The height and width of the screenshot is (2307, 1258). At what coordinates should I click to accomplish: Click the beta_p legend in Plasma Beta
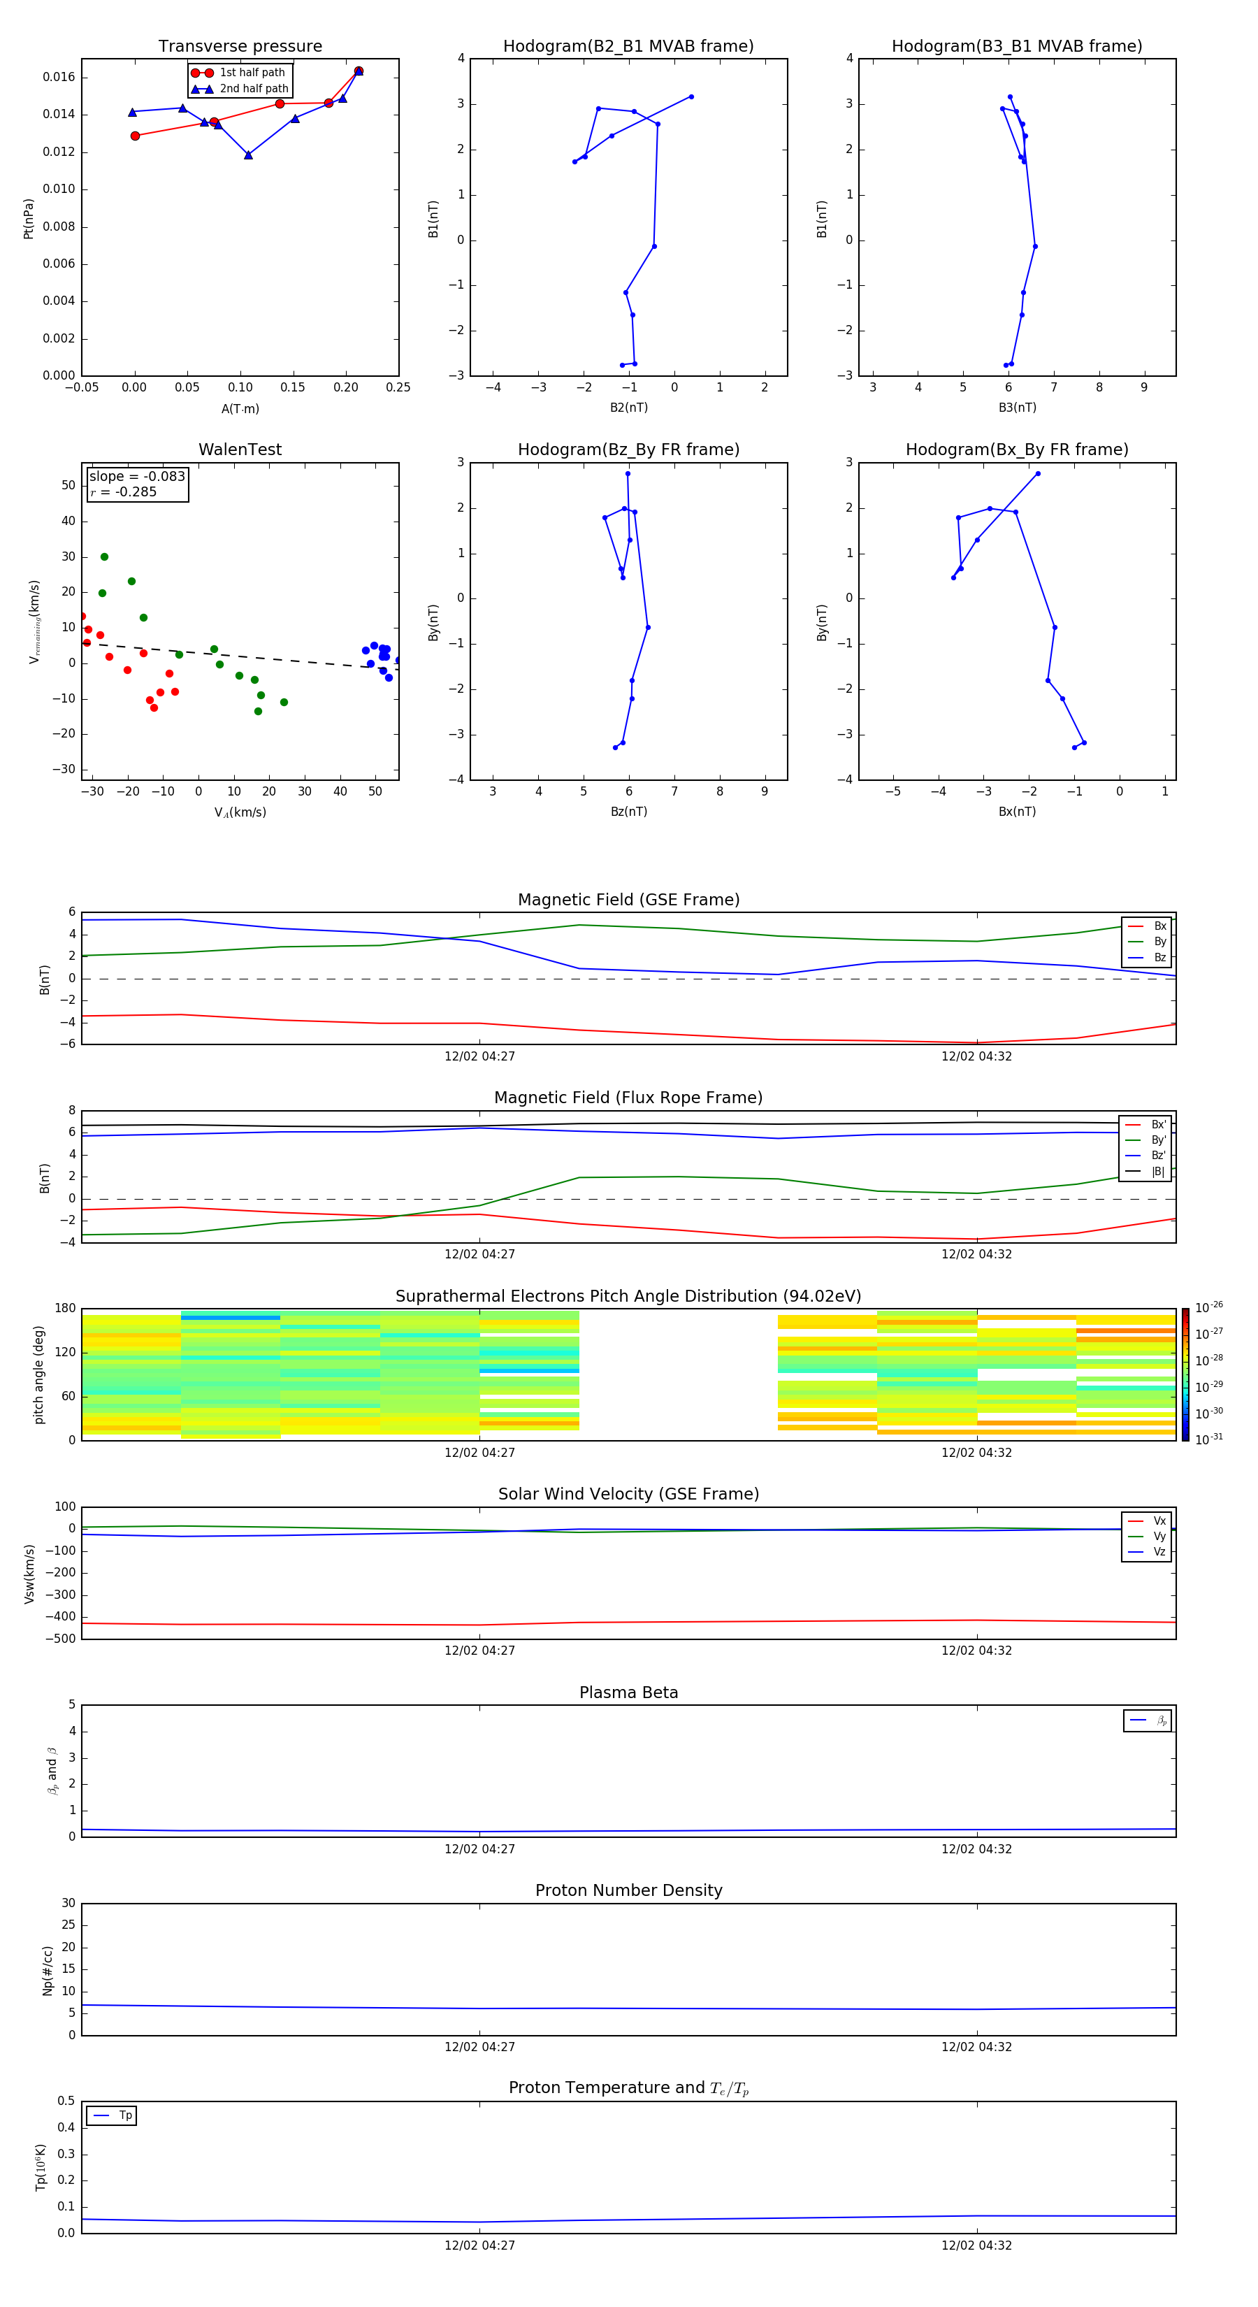click(1148, 1720)
